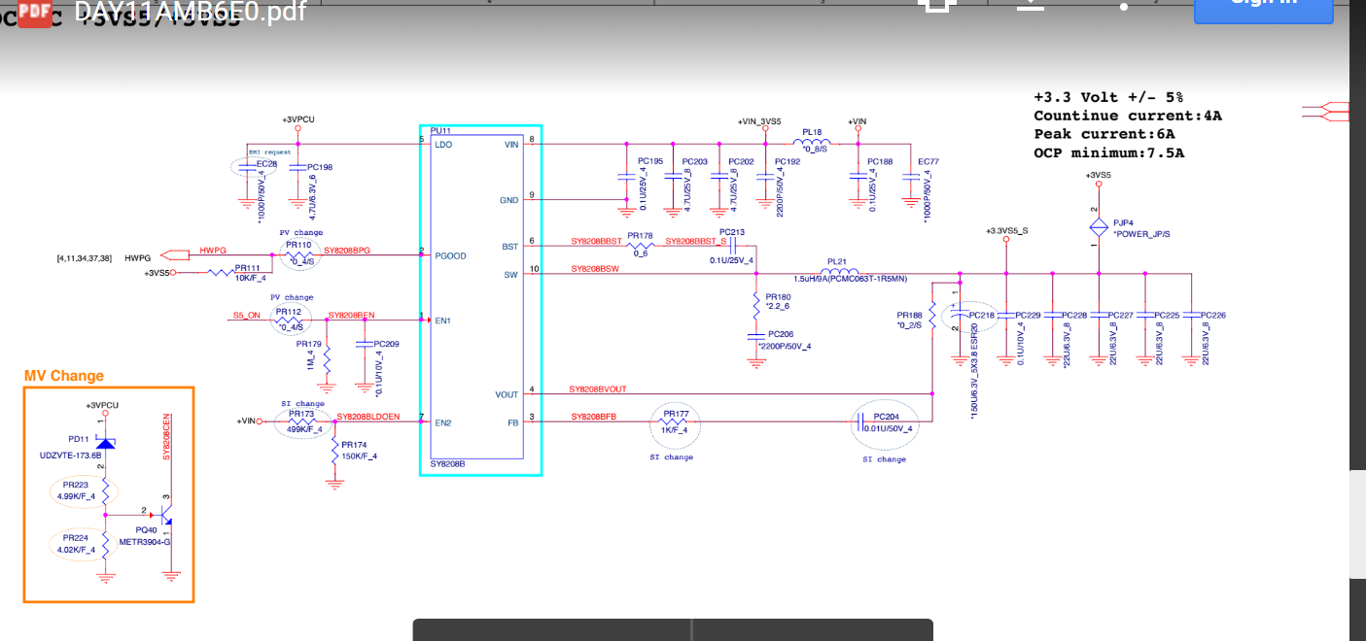
Task: Click the PC192 capacitor label
Action: click(x=788, y=161)
